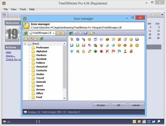Viewport: 166px width, 126px height.
Task: Select the red flag icon
Action: pyautogui.click(x=113, y=51)
